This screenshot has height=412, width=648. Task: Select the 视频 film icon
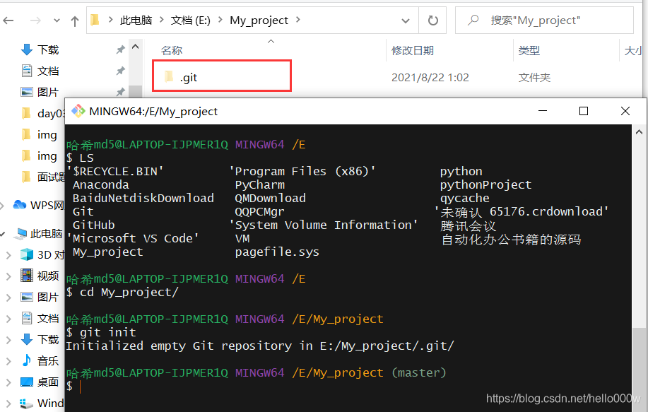(27, 275)
